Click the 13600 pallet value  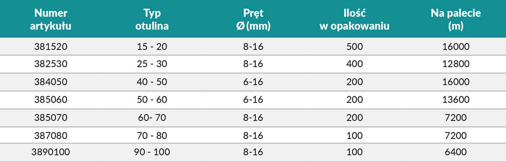click(455, 100)
